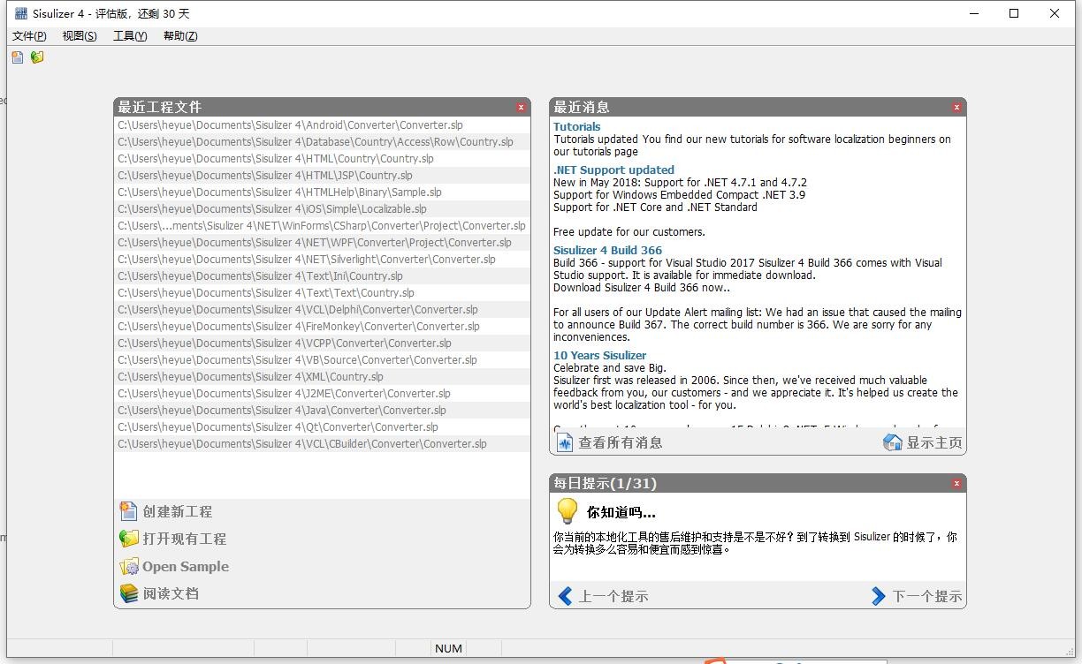Screen dimensions: 1082x664
Task: Open the Tutorials news link
Action: (x=576, y=126)
